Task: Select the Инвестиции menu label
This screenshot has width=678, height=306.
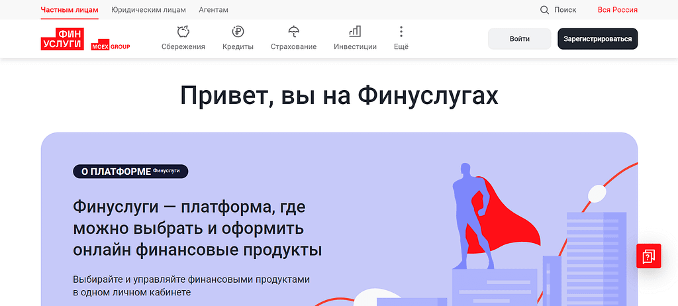Action: click(355, 47)
